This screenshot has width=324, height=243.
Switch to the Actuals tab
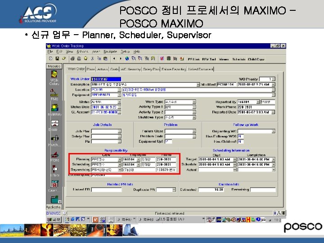pos(102,69)
